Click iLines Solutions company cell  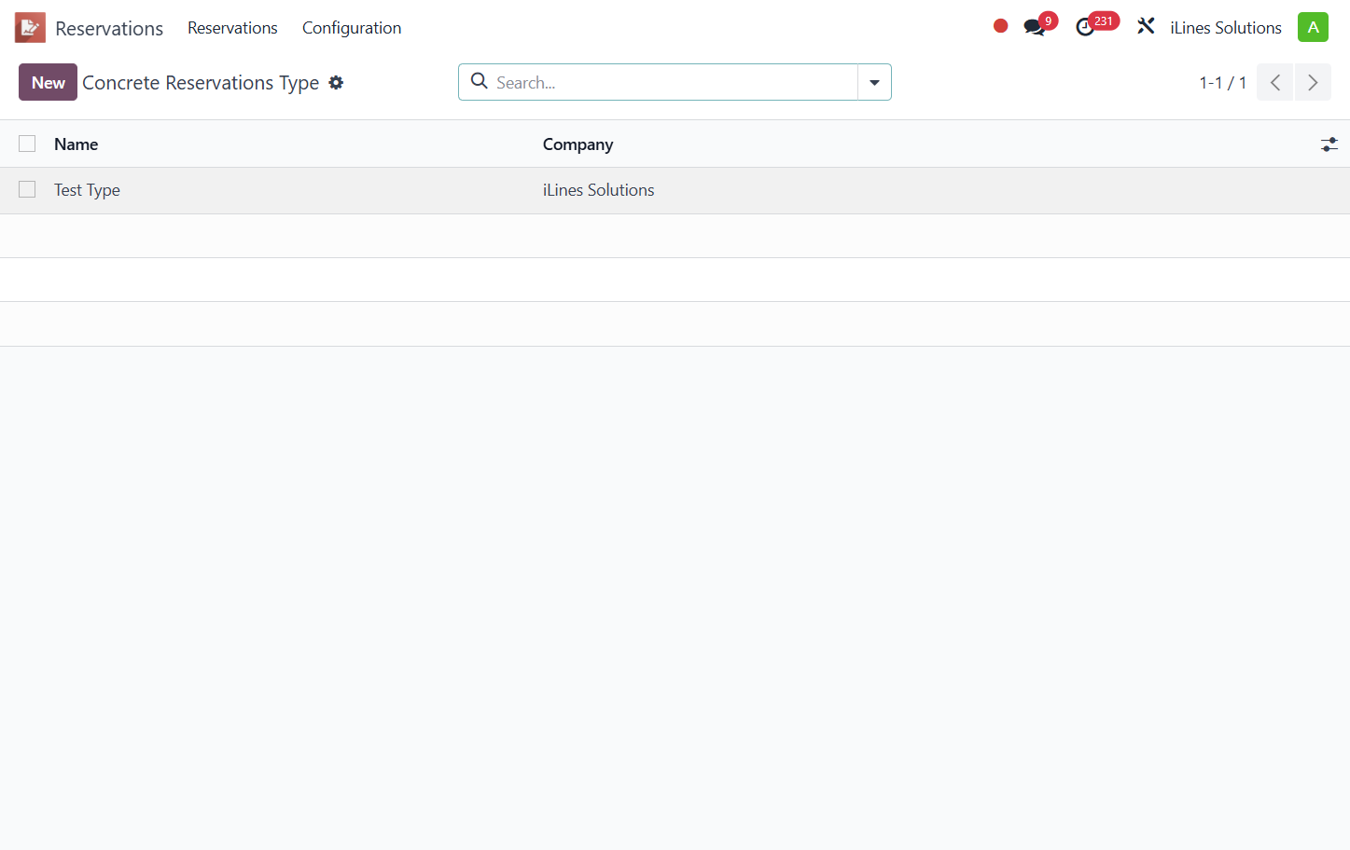[599, 190]
